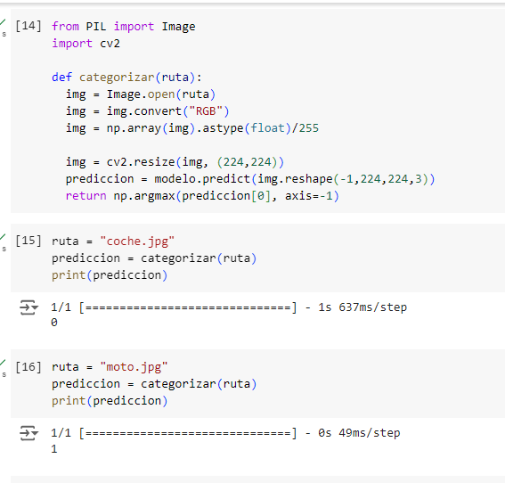This screenshot has height=483, width=505.
Task: Toggle the output icon of cell 15
Action: [29, 307]
